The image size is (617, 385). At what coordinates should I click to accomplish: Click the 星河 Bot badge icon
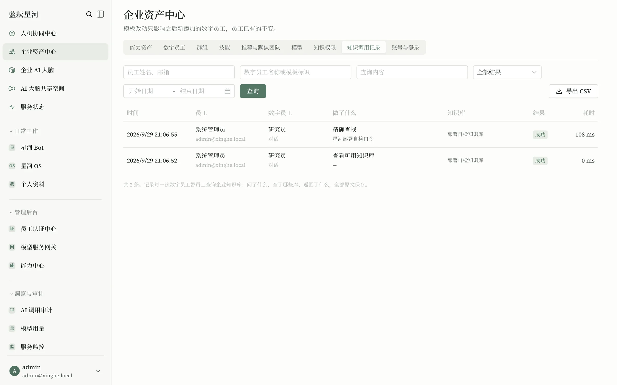pyautogui.click(x=12, y=147)
